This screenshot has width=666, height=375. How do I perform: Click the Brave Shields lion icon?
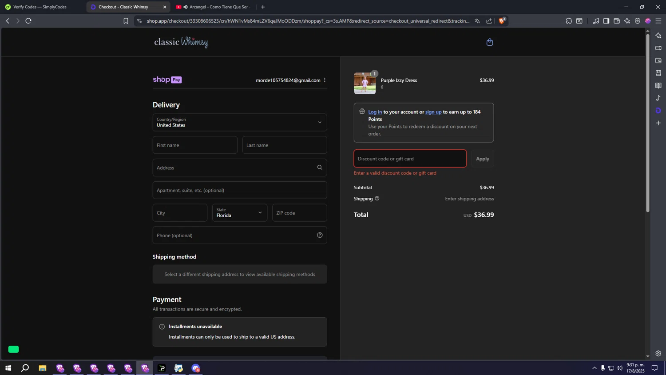click(x=502, y=20)
